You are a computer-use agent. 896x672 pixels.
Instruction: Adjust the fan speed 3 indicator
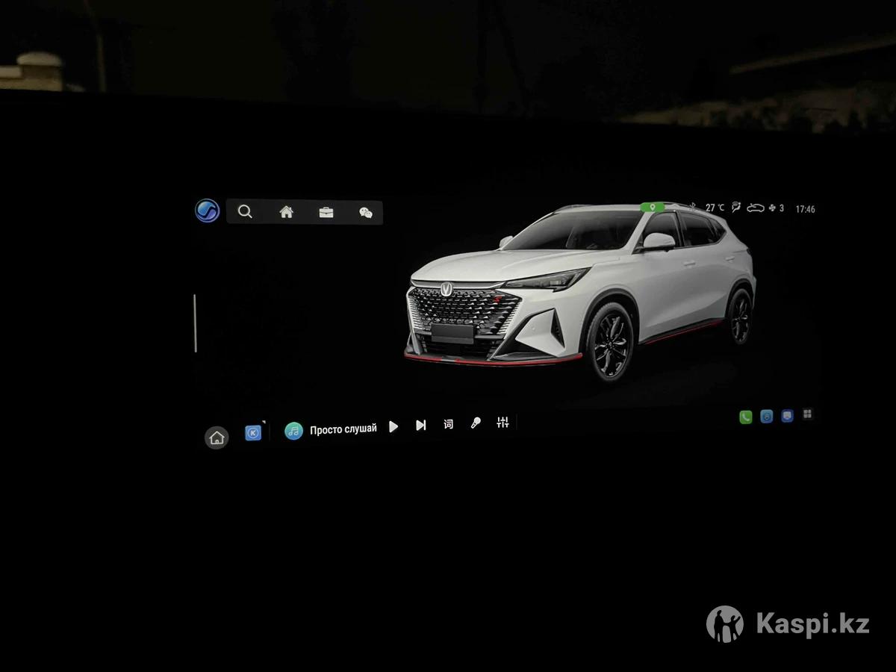click(x=777, y=208)
